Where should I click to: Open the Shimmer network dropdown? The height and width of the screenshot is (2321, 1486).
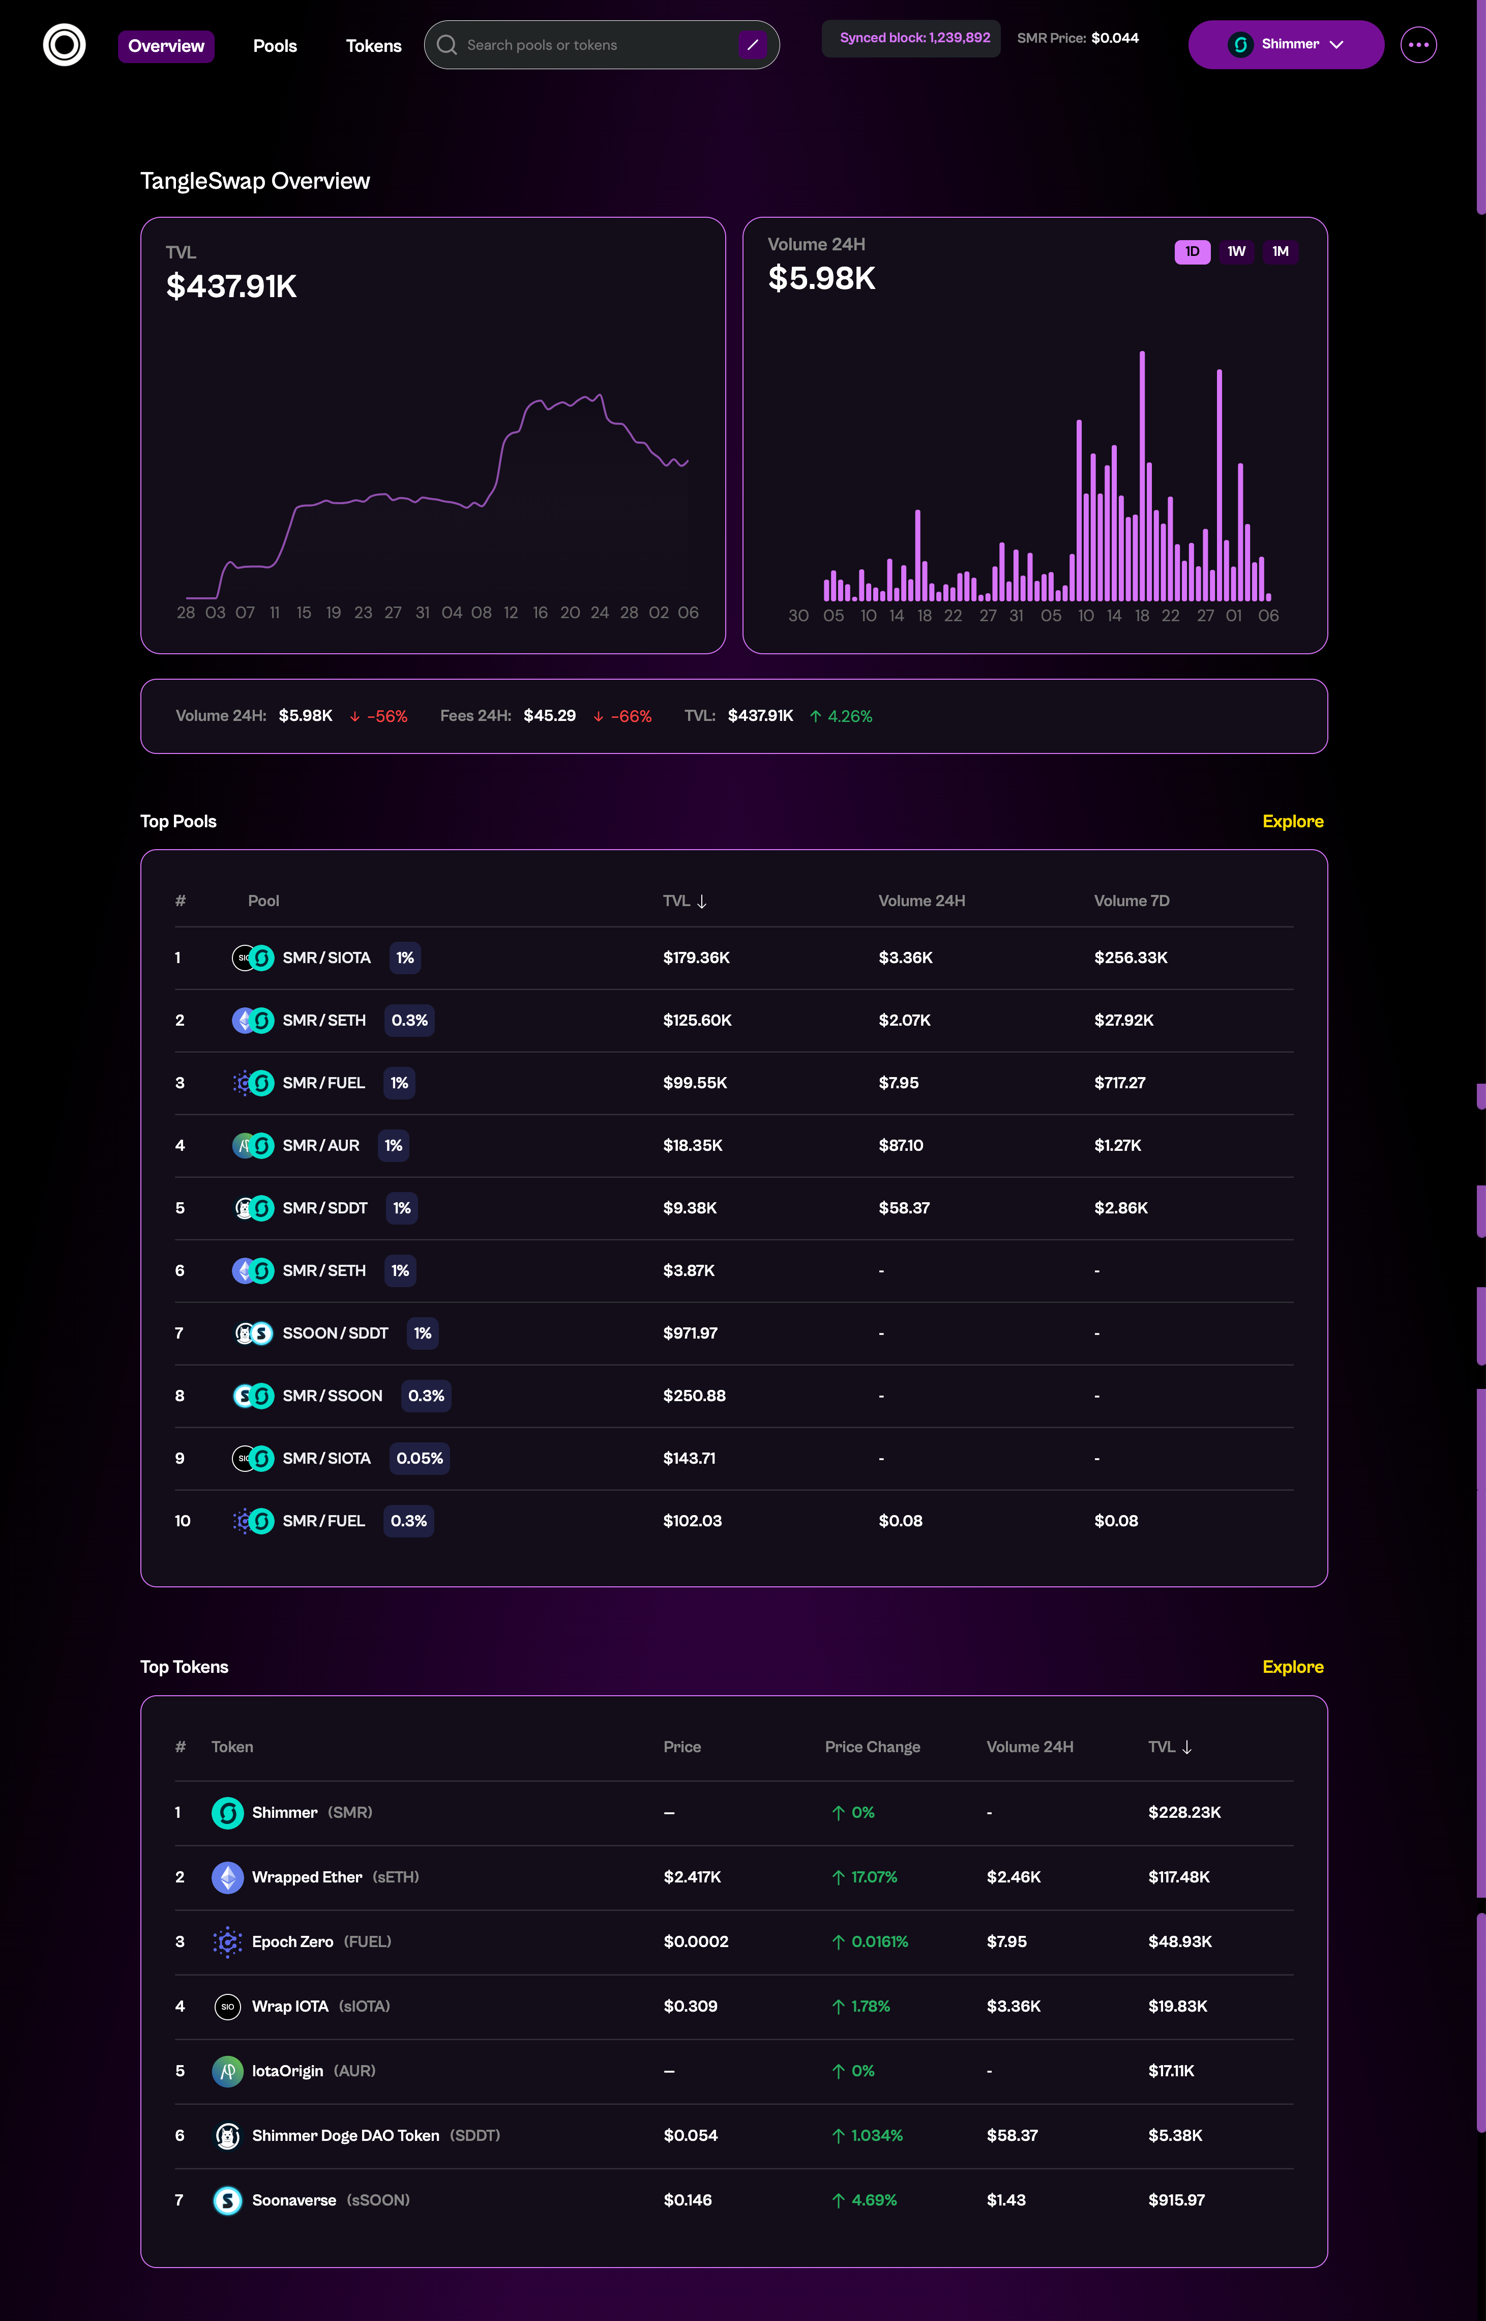1286,44
